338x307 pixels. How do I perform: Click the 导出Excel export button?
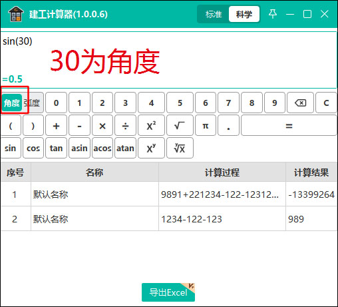point(168,292)
